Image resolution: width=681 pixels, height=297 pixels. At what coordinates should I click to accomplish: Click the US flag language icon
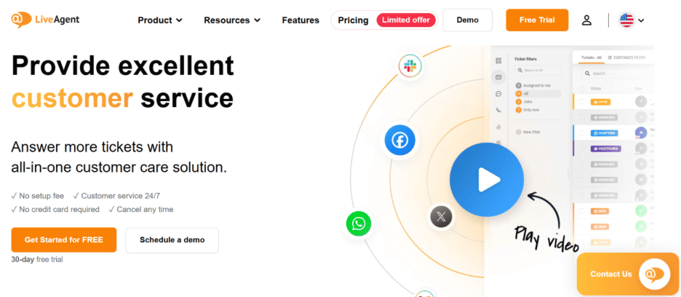tap(626, 20)
